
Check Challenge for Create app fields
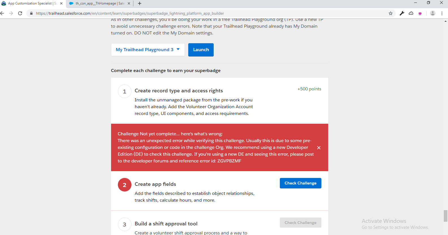click(x=300, y=183)
